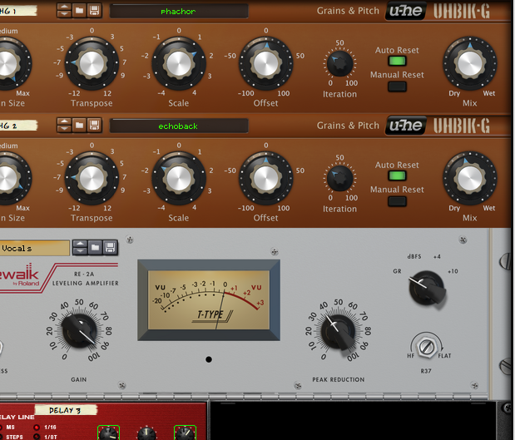Click save patch icon next to Vocals

110,247
